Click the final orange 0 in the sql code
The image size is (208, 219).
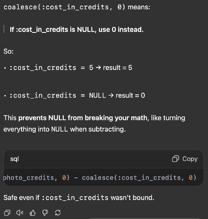click(191, 178)
